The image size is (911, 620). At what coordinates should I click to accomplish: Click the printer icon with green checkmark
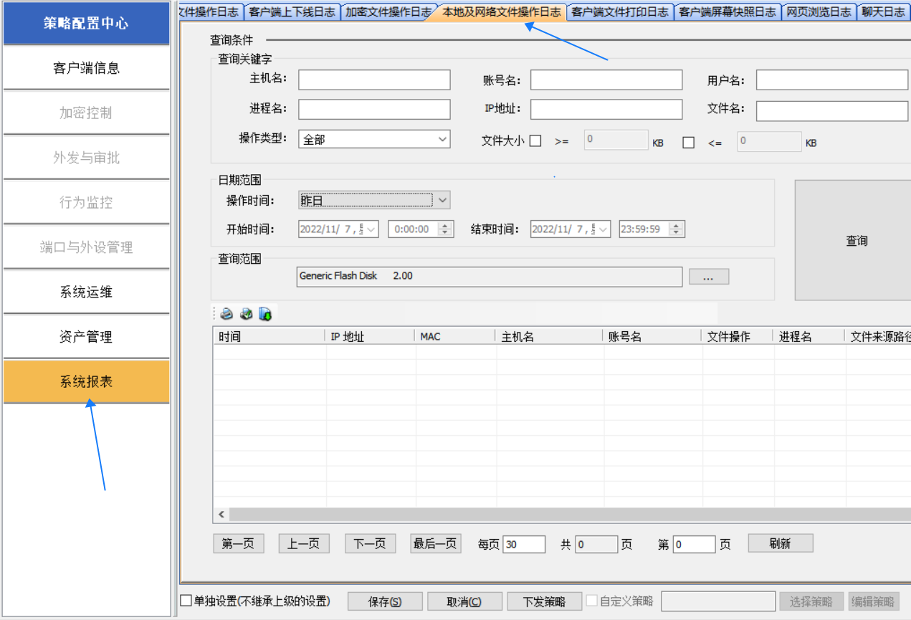click(246, 314)
